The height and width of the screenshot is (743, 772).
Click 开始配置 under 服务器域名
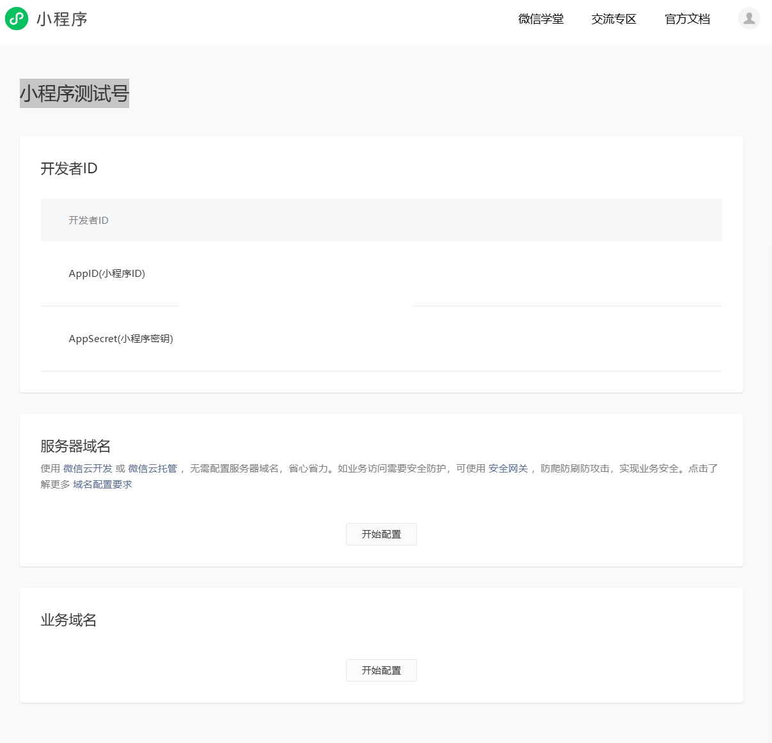click(381, 534)
